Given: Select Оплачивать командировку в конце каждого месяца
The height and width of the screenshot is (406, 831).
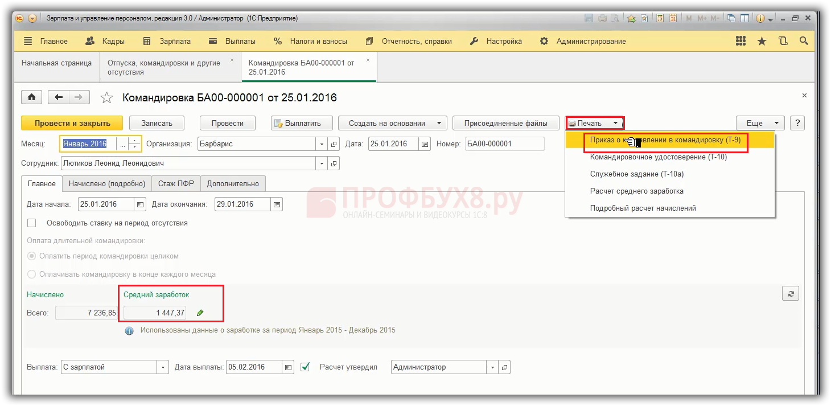Looking at the screenshot, I should [31, 274].
